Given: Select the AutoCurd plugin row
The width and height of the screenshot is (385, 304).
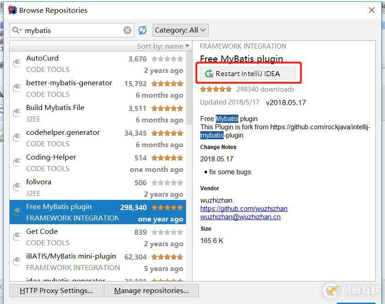Looking at the screenshot, I should 98,64.
